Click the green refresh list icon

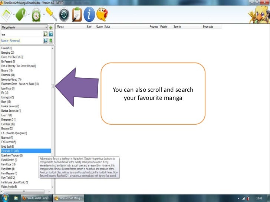tap(51, 41)
